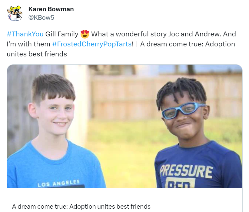This screenshot has width=249, height=212.
Task: Open the #FrostedCherryPopTarts hashtag
Action: 92,44
